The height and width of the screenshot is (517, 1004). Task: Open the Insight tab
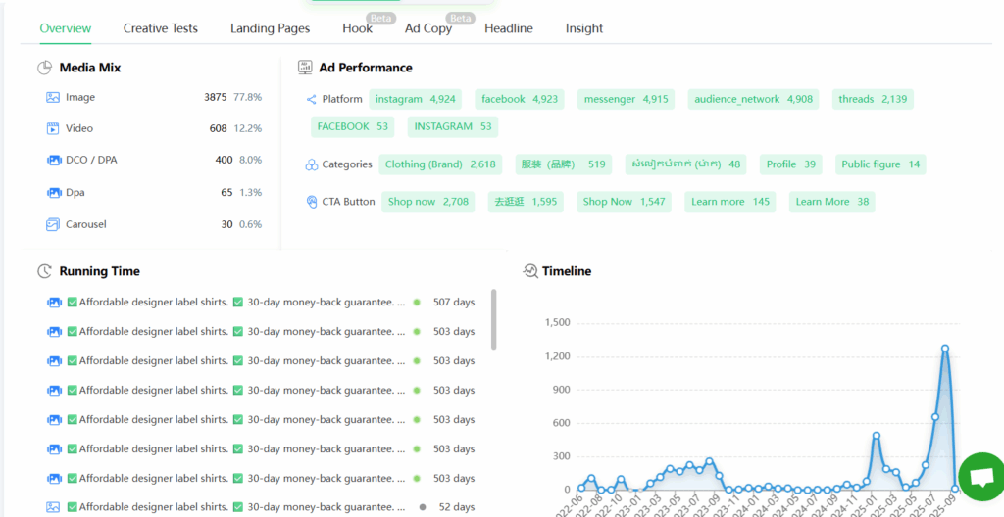[x=584, y=28]
